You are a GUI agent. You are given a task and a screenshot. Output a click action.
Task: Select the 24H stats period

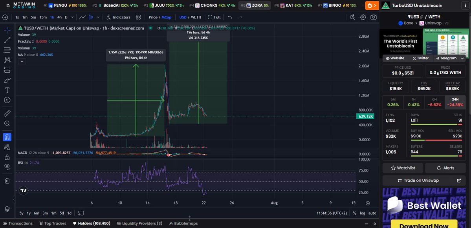(455, 102)
